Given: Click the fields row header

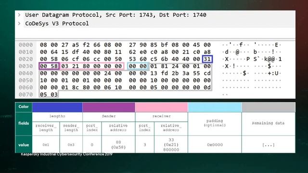Looking at the screenshot, I should 24,124.
